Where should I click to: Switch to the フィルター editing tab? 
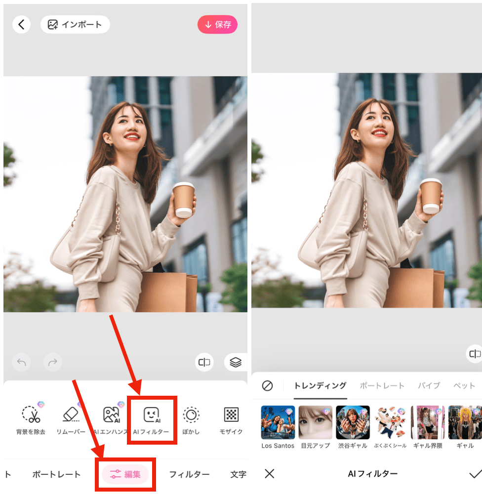pyautogui.click(x=190, y=473)
